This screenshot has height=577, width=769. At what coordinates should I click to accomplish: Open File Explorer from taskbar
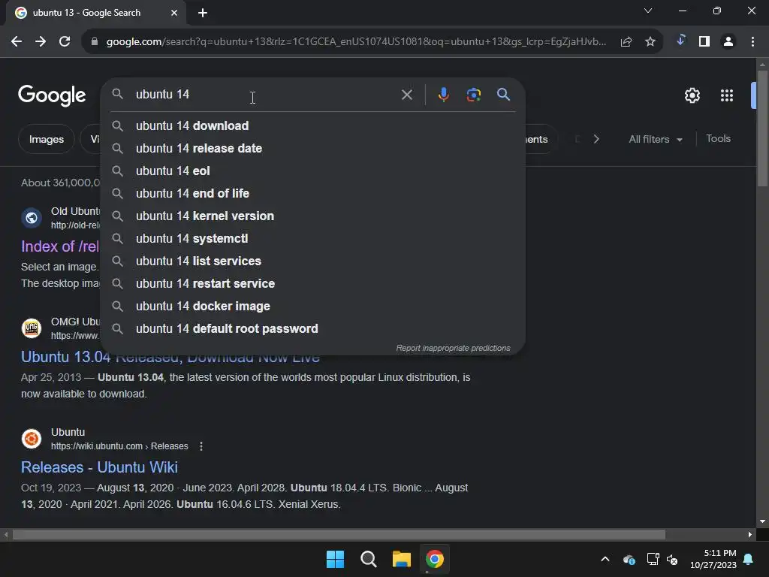pyautogui.click(x=401, y=559)
